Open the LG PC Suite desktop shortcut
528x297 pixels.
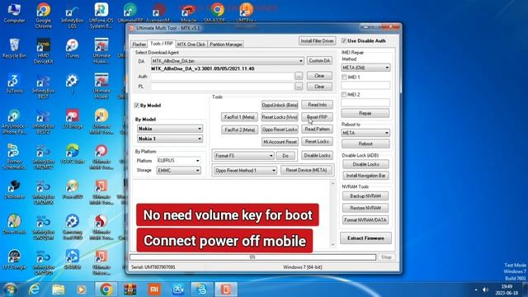click(73, 154)
